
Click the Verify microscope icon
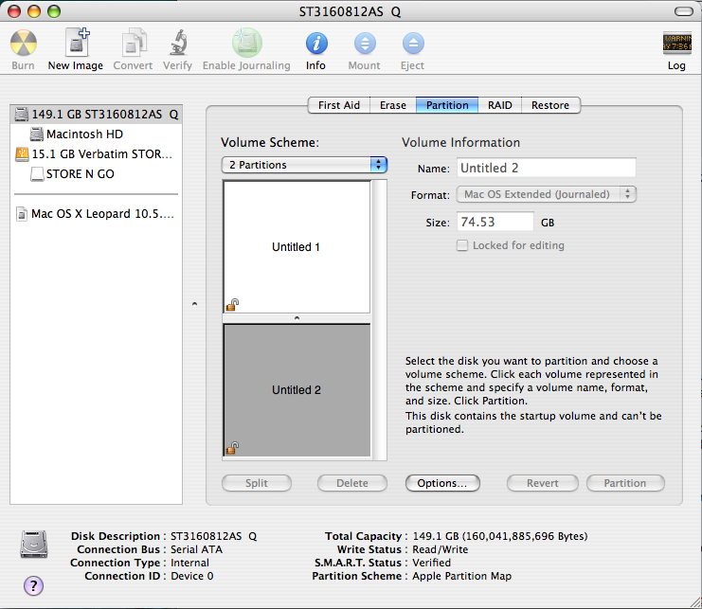178,43
